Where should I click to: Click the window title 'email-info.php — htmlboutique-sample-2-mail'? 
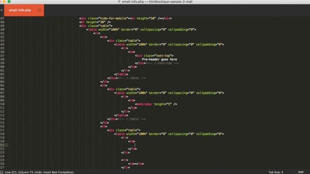(157, 1)
